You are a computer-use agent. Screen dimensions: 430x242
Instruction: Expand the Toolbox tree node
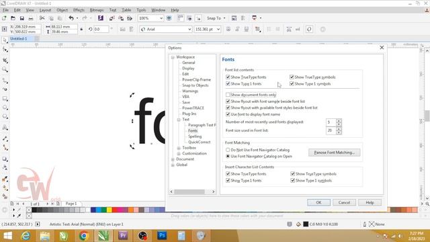179,148
